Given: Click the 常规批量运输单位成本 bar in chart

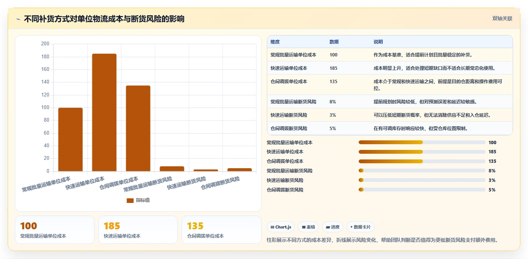Looking at the screenshot, I should [x=70, y=140].
